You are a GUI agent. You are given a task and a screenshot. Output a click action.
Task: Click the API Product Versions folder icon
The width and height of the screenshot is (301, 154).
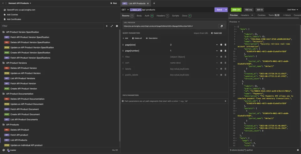point(4,63)
